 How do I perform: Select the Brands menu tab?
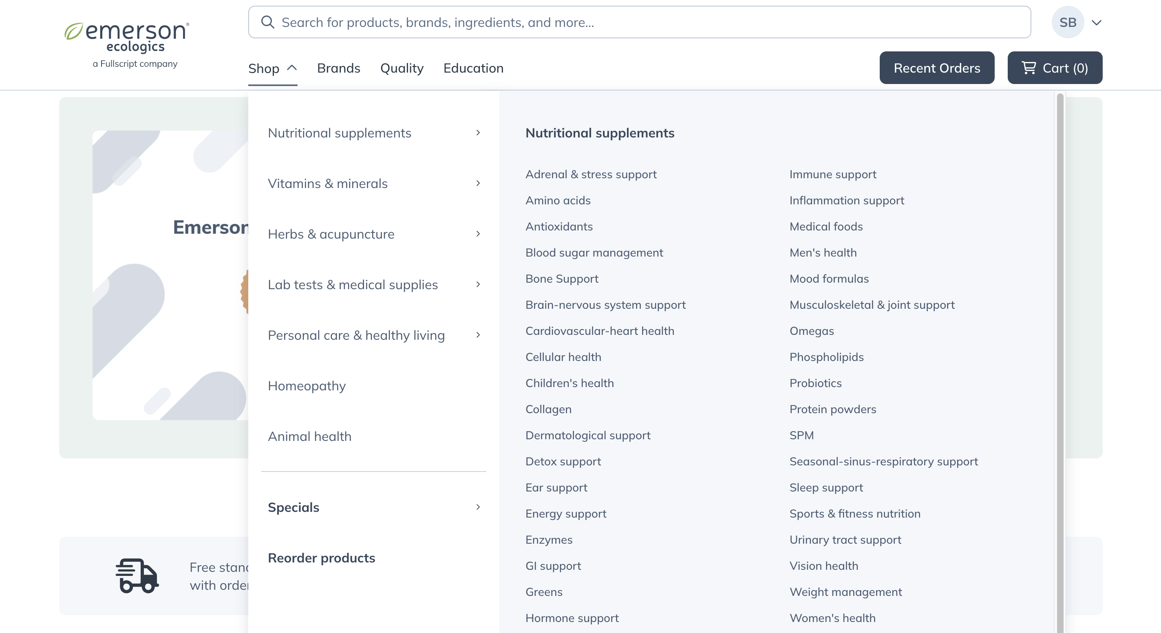[x=338, y=68]
